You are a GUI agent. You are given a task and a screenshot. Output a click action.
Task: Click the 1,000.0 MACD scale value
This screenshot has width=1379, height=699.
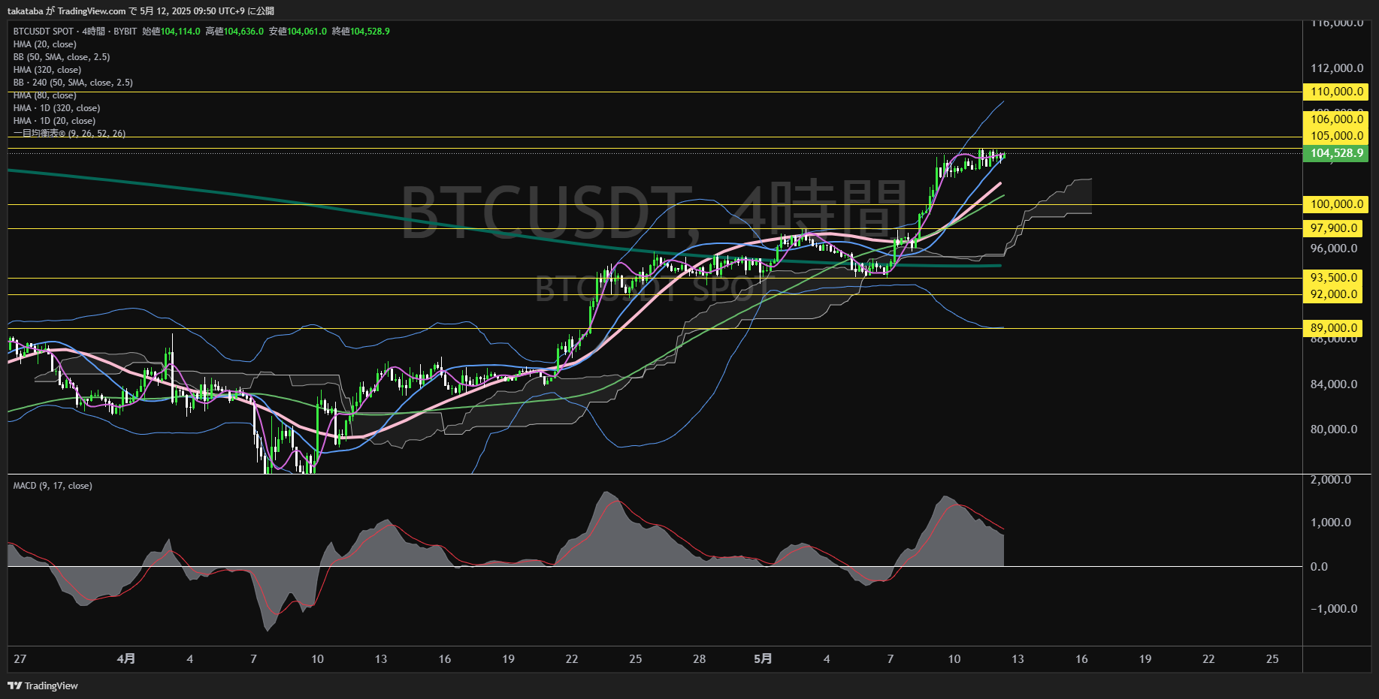(1331, 523)
